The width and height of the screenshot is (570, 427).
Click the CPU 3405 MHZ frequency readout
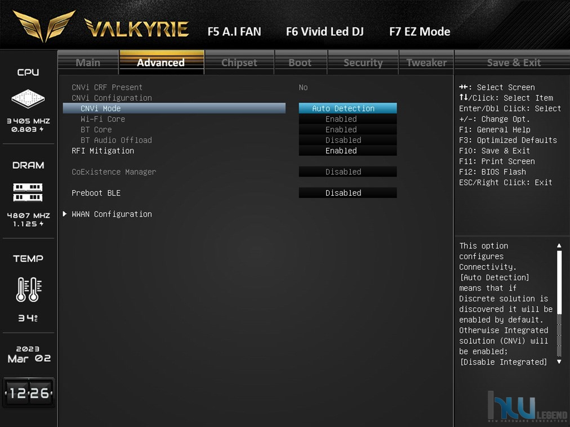coord(28,121)
